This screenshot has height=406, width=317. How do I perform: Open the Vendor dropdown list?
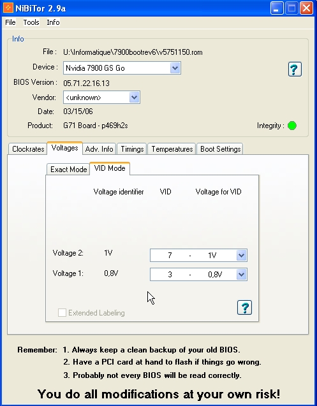(x=135, y=98)
